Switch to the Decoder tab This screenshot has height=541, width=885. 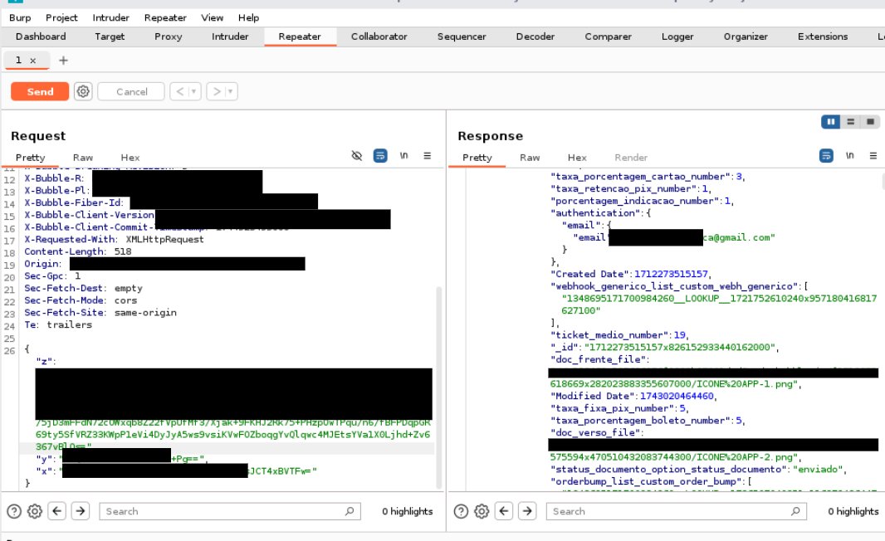click(x=535, y=37)
